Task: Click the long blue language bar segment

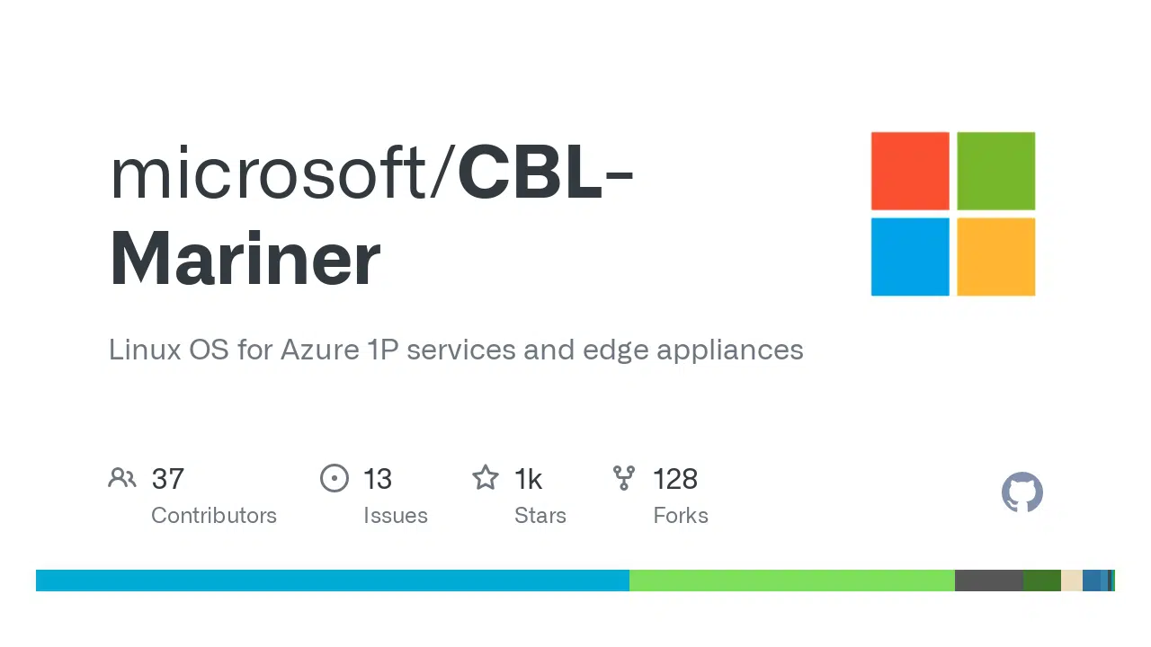Action: pos(333,581)
